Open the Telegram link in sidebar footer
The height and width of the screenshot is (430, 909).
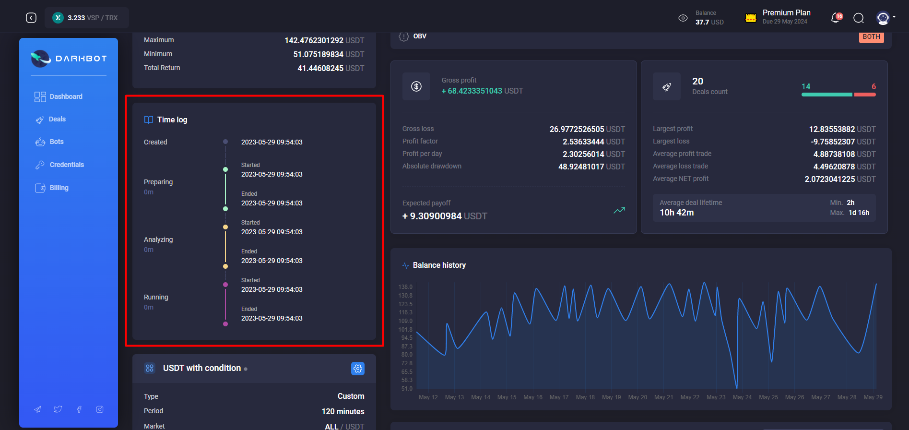point(37,409)
